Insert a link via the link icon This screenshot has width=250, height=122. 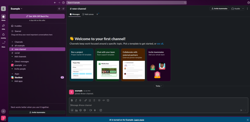[86, 100]
